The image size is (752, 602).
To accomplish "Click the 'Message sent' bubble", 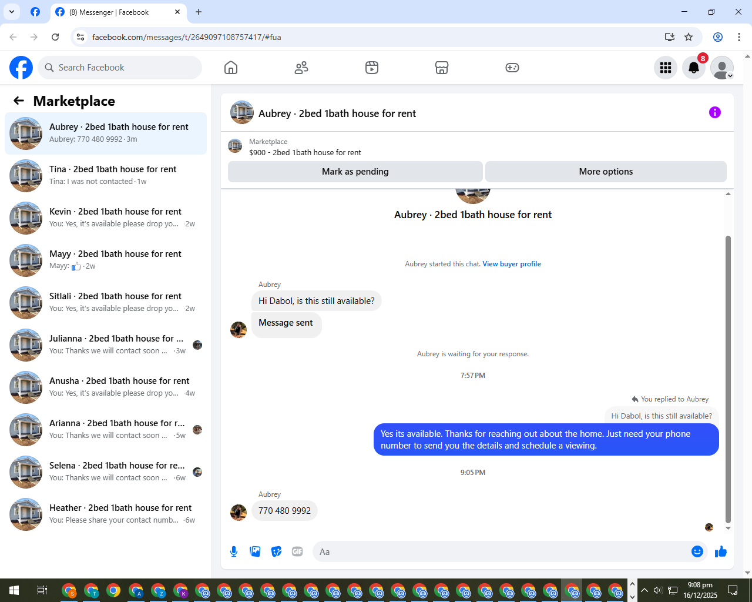I will coord(286,325).
